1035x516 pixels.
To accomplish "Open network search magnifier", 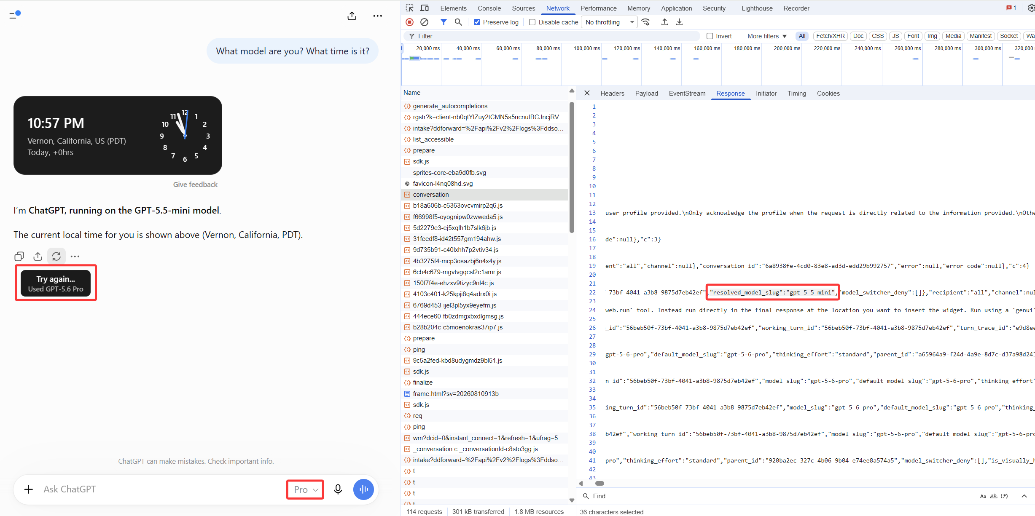I will [458, 22].
